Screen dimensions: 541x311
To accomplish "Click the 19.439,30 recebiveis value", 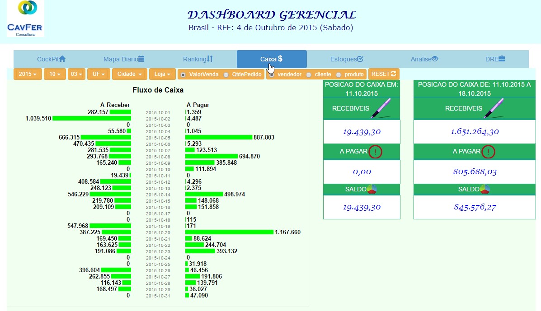I will [x=362, y=131].
